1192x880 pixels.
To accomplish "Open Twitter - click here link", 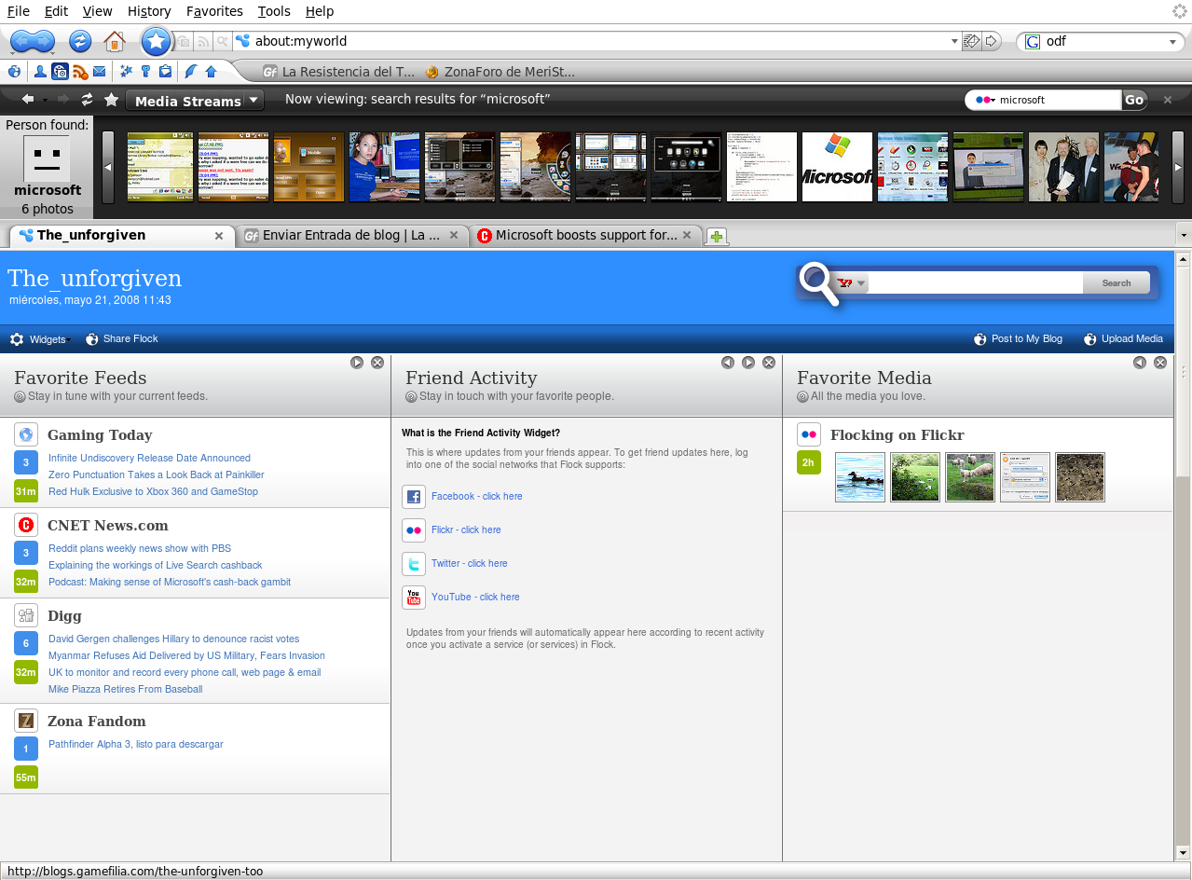I will pyautogui.click(x=469, y=564).
